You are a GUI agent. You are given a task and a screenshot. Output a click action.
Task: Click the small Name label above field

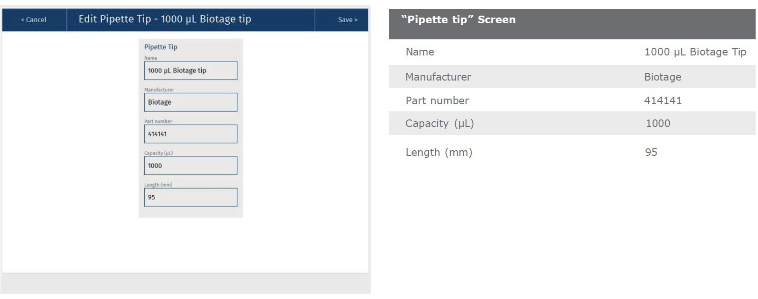pyautogui.click(x=150, y=58)
